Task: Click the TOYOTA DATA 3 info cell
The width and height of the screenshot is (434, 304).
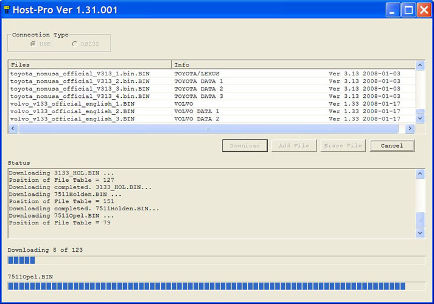Action: tap(198, 96)
